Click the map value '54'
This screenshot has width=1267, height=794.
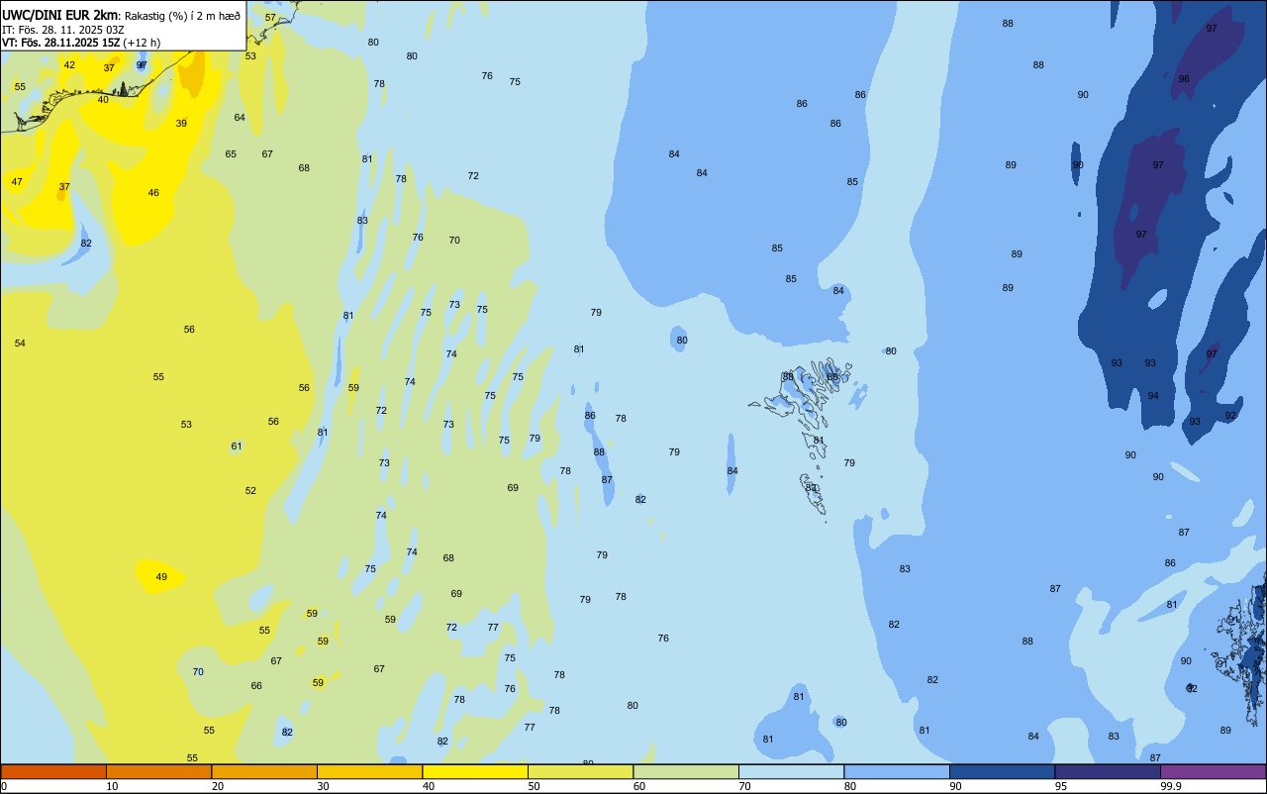click(20, 344)
